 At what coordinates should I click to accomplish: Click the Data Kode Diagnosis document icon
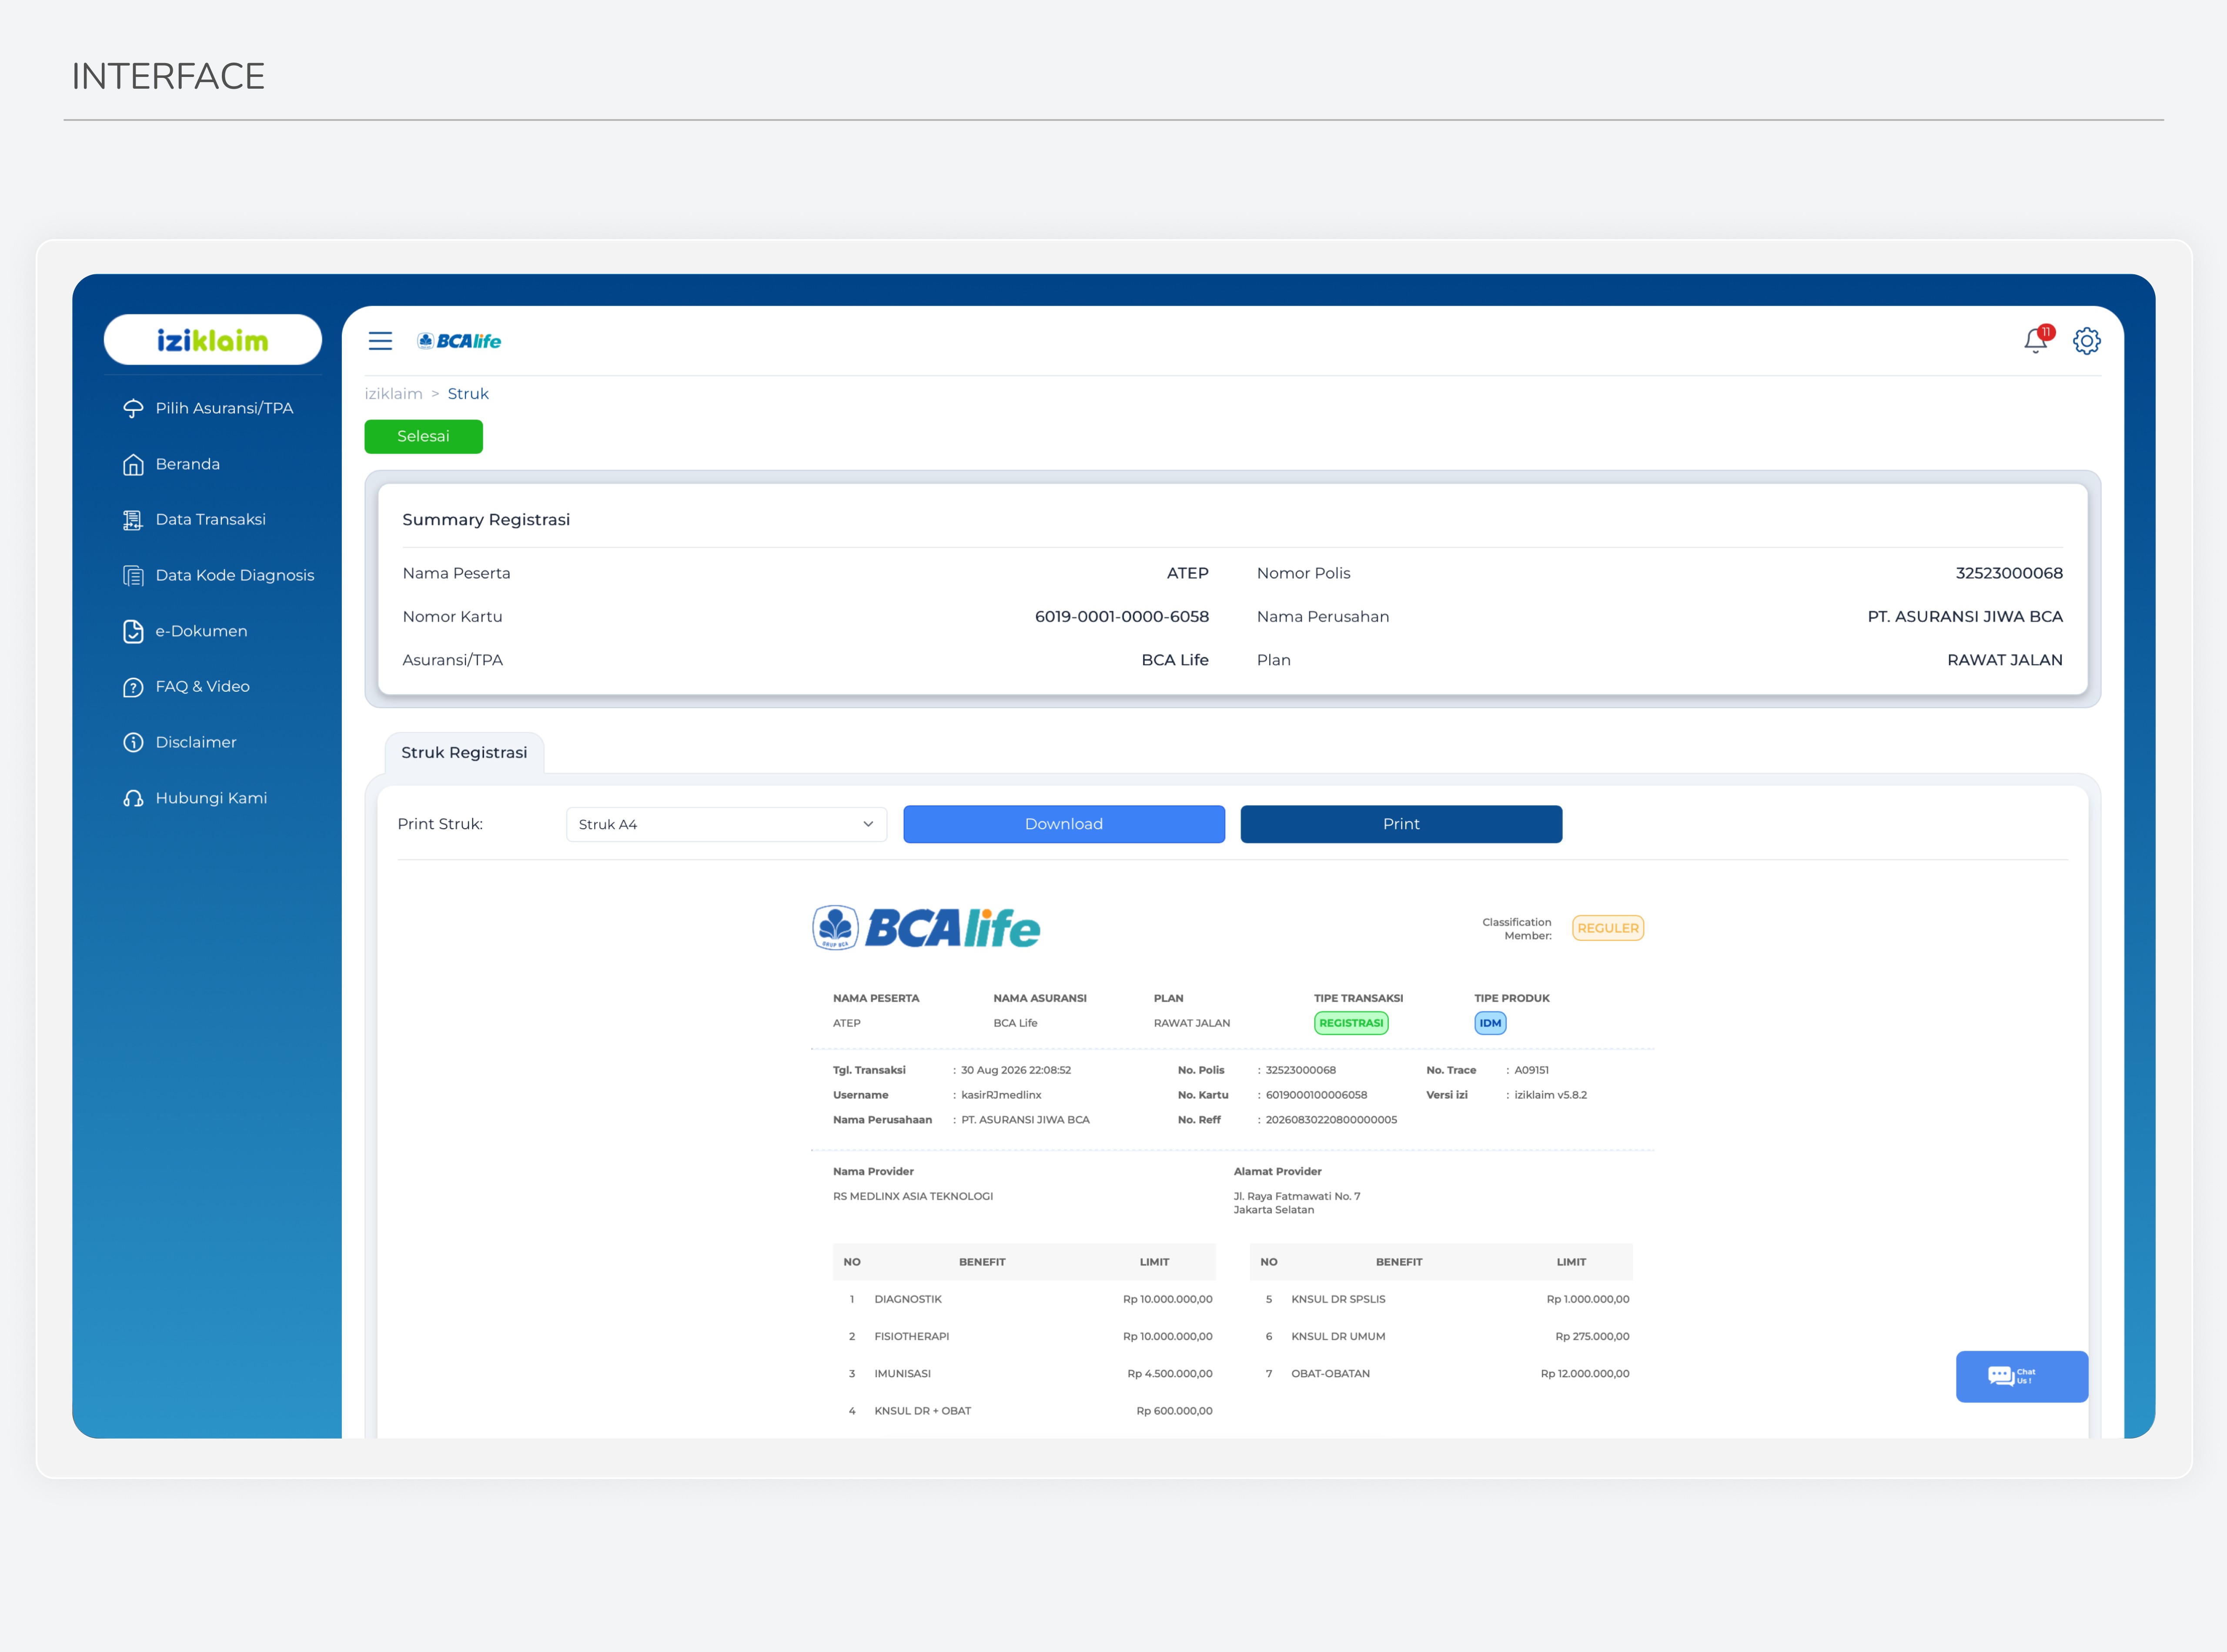(133, 575)
